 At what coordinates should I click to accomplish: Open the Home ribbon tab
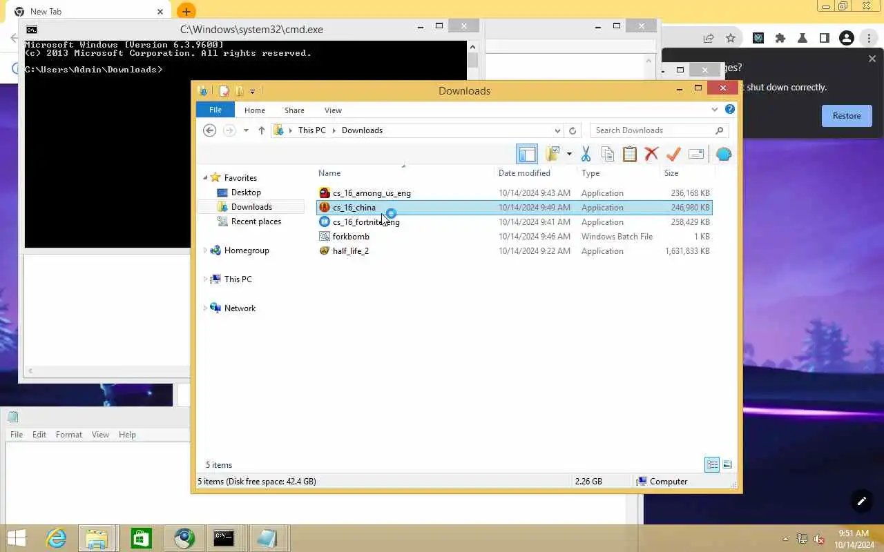pos(255,110)
